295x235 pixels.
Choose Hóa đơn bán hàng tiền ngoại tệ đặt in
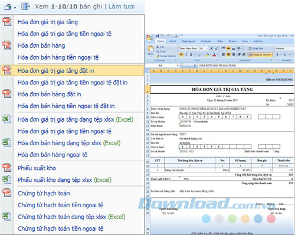click(x=66, y=106)
